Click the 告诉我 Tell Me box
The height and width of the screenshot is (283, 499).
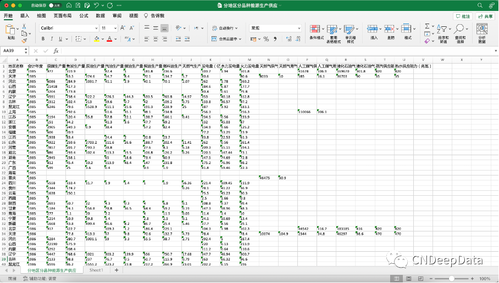click(154, 15)
